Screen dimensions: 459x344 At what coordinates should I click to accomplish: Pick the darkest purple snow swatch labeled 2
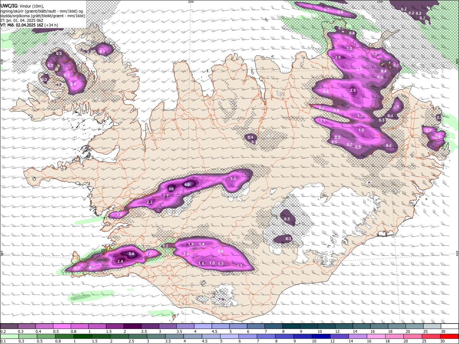(132, 326)
